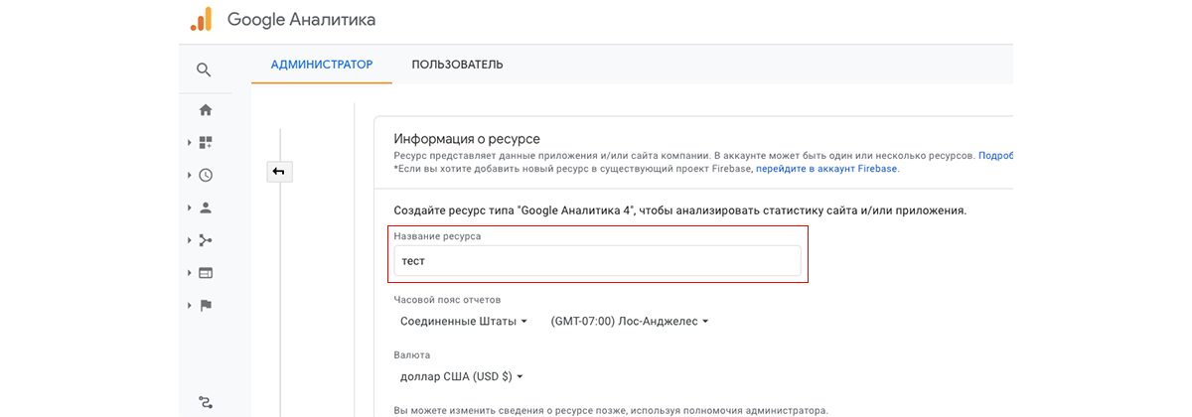Expand the Conversions section arrow
The height and width of the screenshot is (417, 1192).
coord(189,306)
